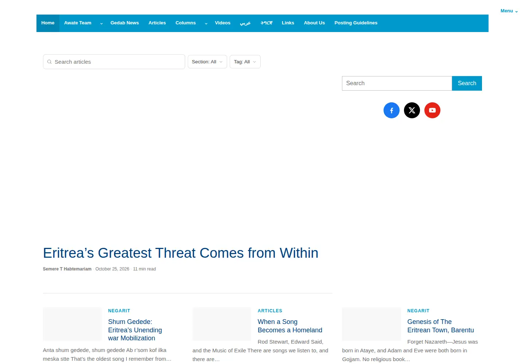Expand the Awate Team submenu chevron
525x364 pixels.
tap(101, 23)
